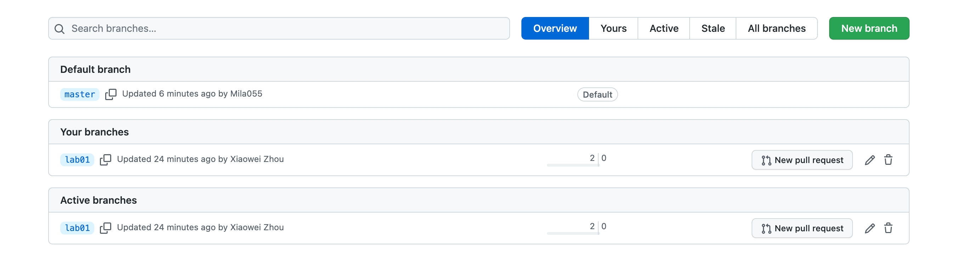Open lab01 link under Active branches
Image resolution: width=979 pixels, height=261 pixels.
coord(77,228)
